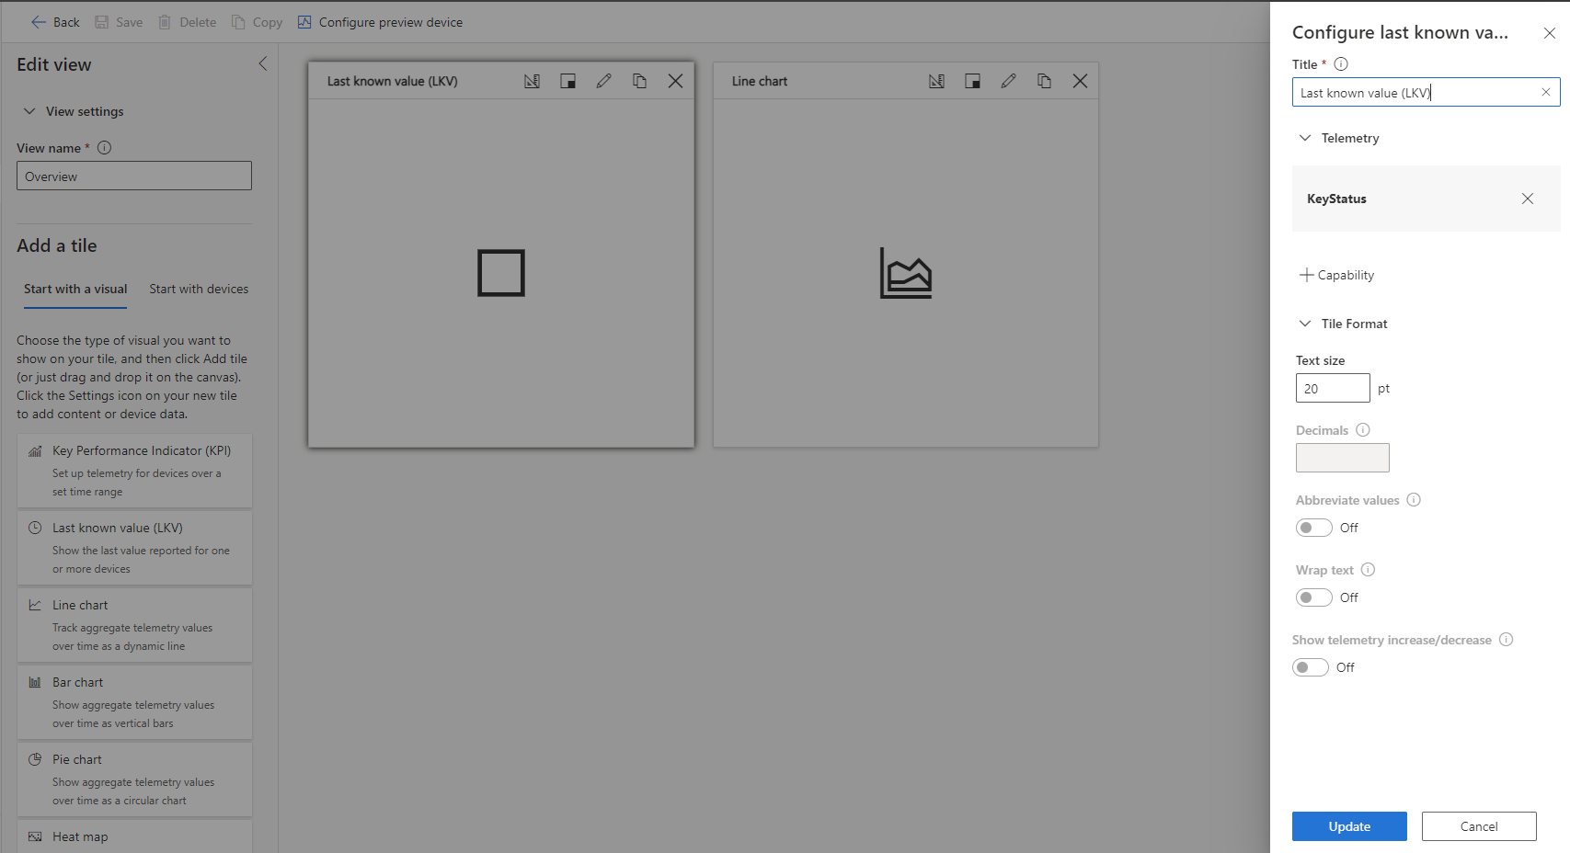Show info for telemetry increase/decrease
Viewport: 1570px width, 853px height.
pyautogui.click(x=1506, y=639)
